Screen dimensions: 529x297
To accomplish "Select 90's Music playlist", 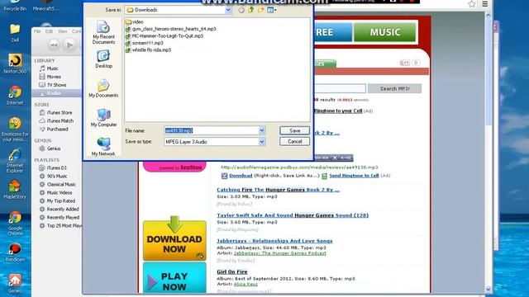I will [56, 176].
